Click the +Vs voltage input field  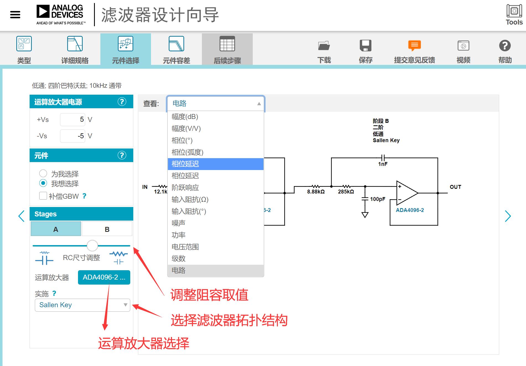pyautogui.click(x=72, y=120)
